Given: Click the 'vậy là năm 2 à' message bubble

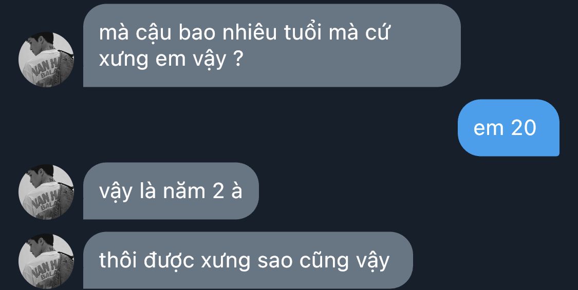Looking at the screenshot, I should (x=171, y=191).
